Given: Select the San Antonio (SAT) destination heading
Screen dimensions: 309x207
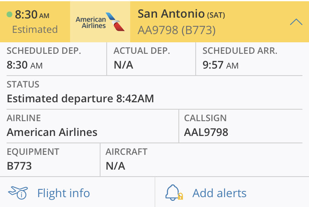Looking at the screenshot, I should click(181, 14).
